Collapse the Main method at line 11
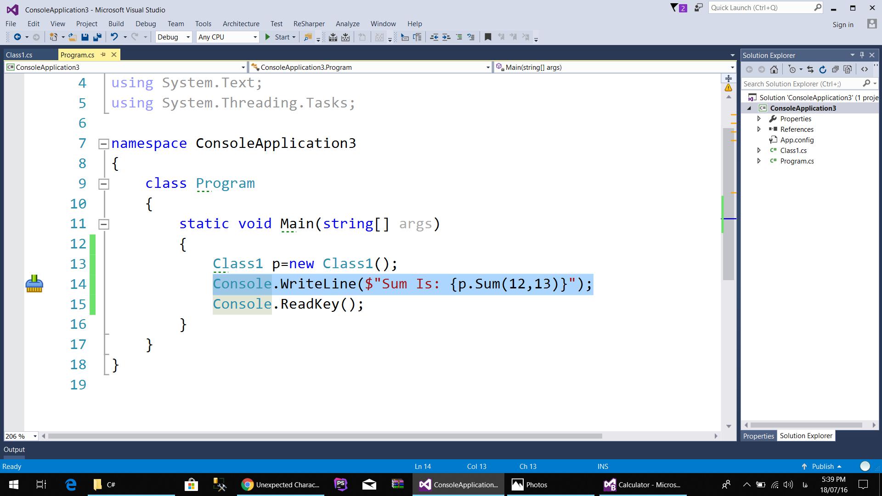Screen dimensions: 882x496 point(104,224)
